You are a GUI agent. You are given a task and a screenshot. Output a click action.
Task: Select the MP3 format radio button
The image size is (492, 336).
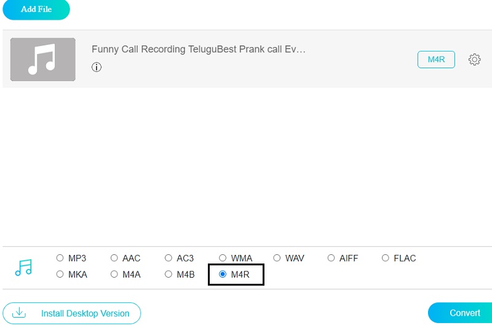60,258
